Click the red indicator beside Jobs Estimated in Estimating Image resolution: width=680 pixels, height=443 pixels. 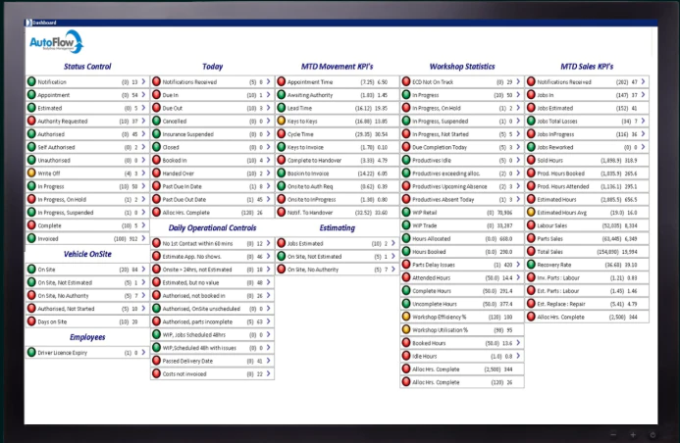[281, 243]
